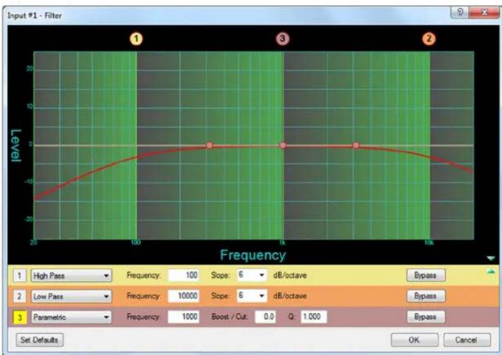Close the Input #1 Filter dialog
The width and height of the screenshot is (502, 355).
(484, 12)
